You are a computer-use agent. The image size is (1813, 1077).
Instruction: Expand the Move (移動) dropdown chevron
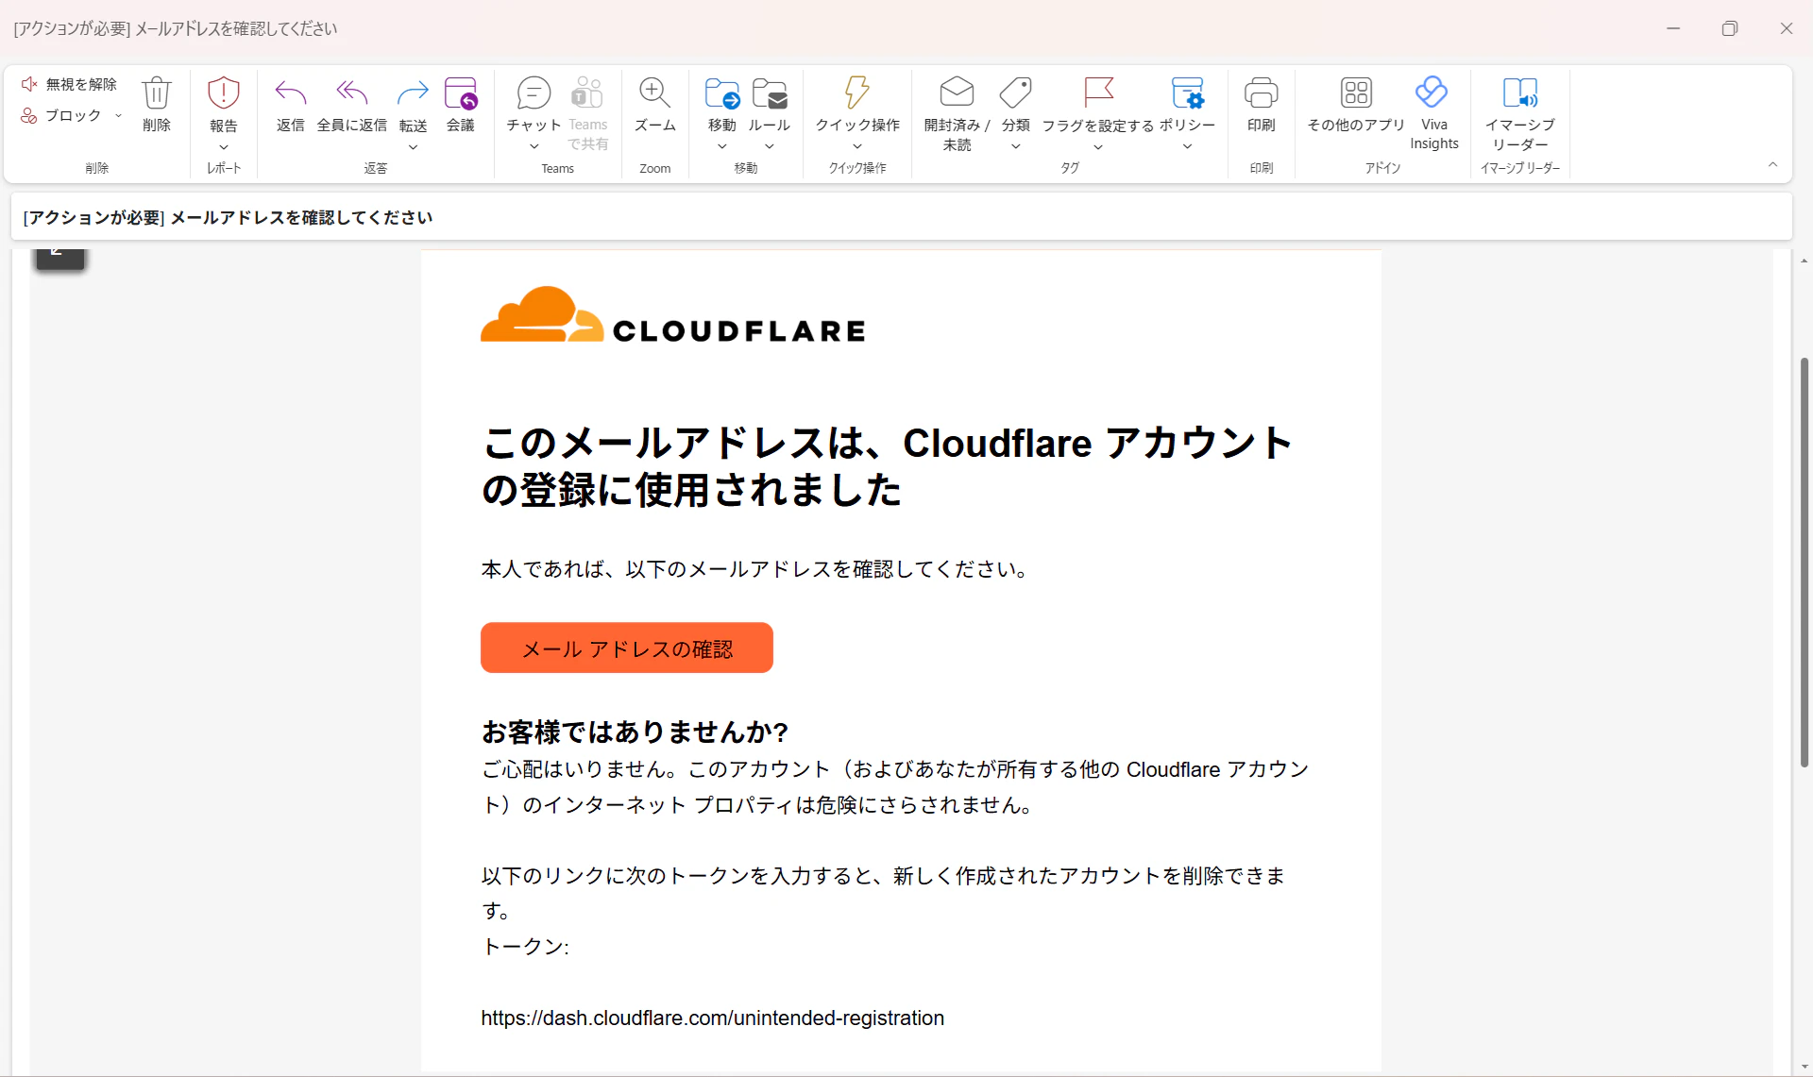[722, 146]
